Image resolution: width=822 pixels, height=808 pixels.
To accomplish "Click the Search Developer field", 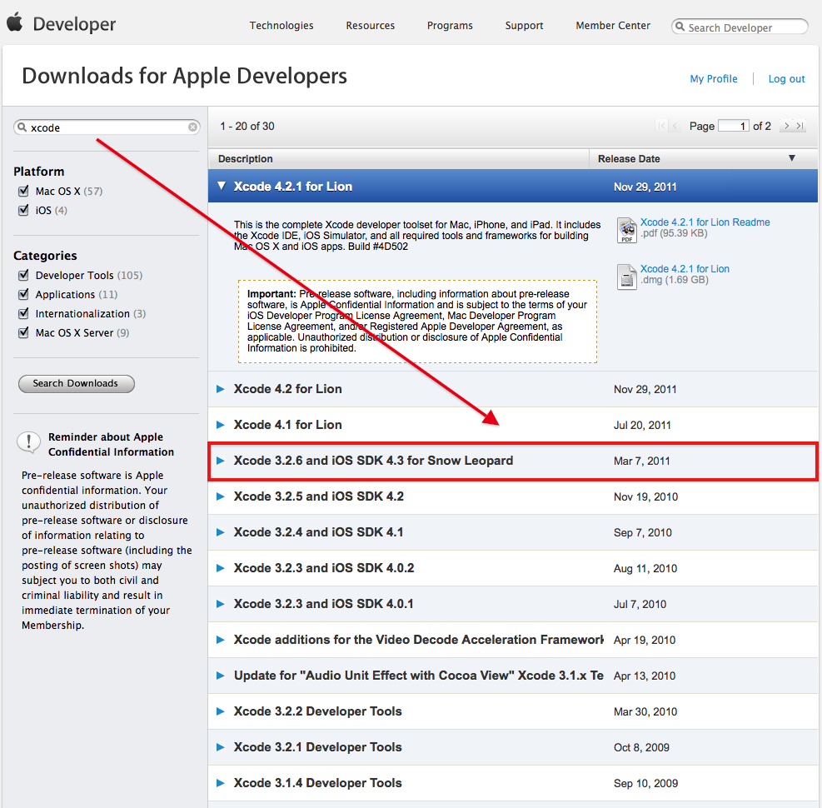I will pos(740,27).
